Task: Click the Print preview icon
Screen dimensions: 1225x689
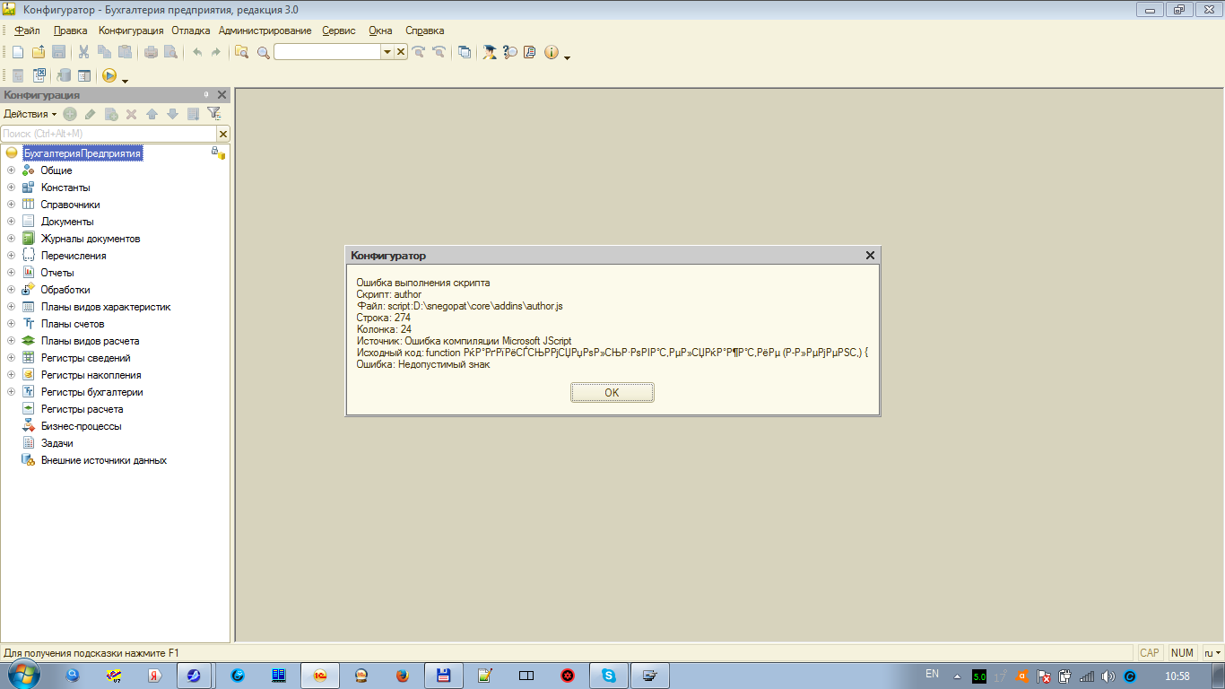Action: pyautogui.click(x=170, y=52)
